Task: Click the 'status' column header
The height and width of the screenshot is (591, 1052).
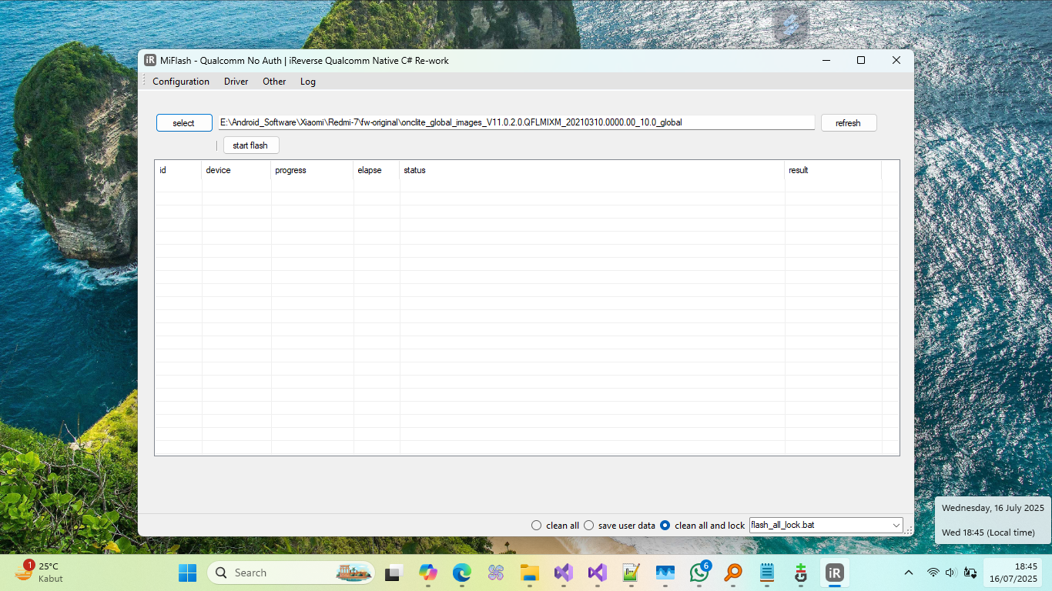Action: coord(592,170)
